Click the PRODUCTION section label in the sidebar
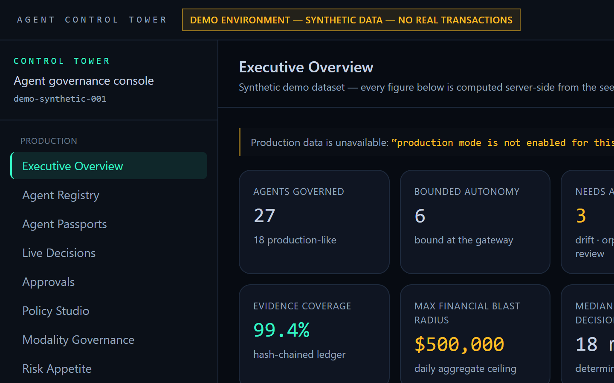Viewport: 614px width, 383px height. (49, 141)
